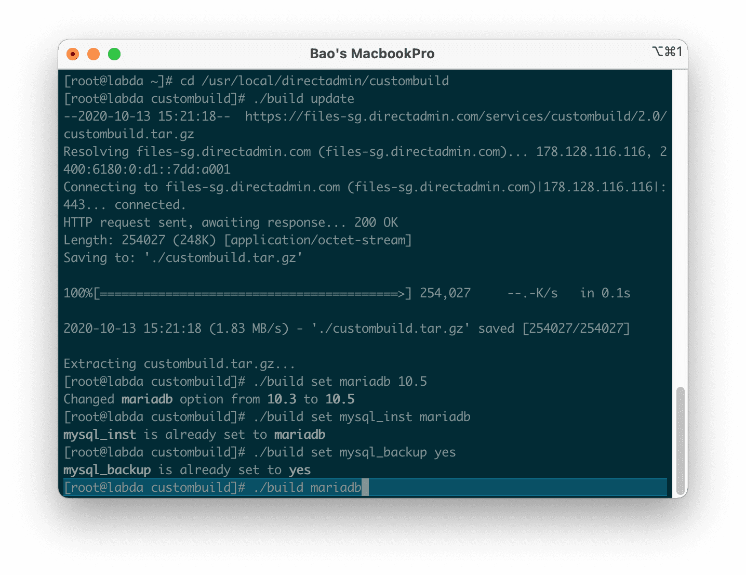Click the mysql_backup is already set message
Viewport: 746px width, 575px height.
coord(187,469)
